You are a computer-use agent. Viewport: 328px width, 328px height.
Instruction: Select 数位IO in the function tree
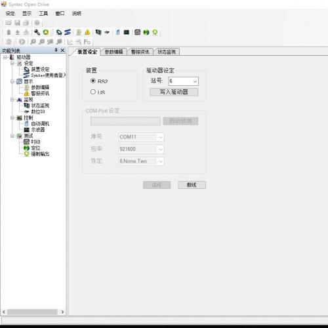click(38, 112)
